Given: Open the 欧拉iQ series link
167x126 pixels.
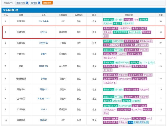Looking at the screenshot, I should (44, 32).
